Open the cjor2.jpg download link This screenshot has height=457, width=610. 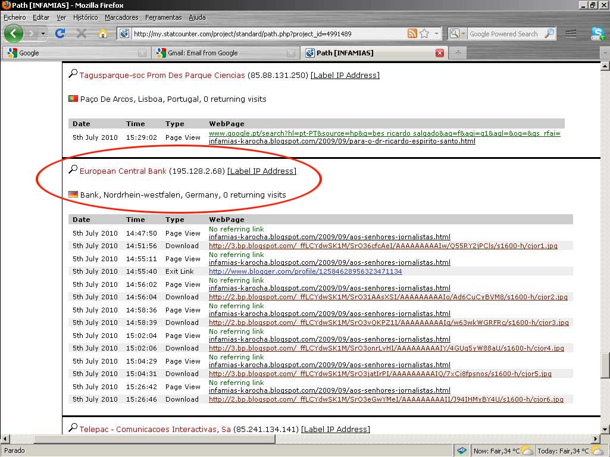click(x=388, y=297)
